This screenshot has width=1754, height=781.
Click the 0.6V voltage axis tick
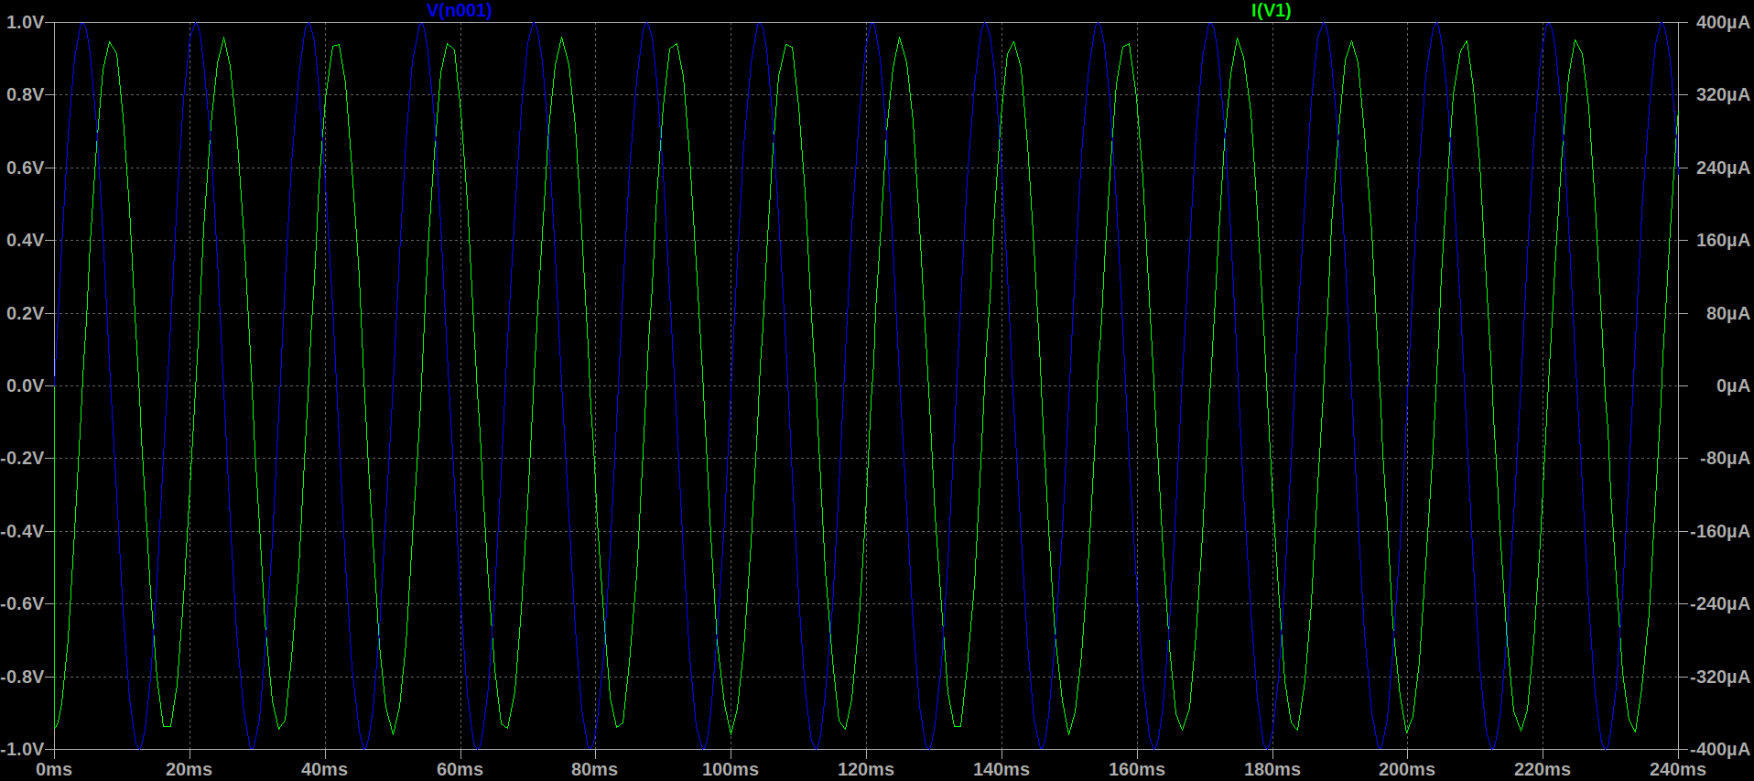(25, 168)
